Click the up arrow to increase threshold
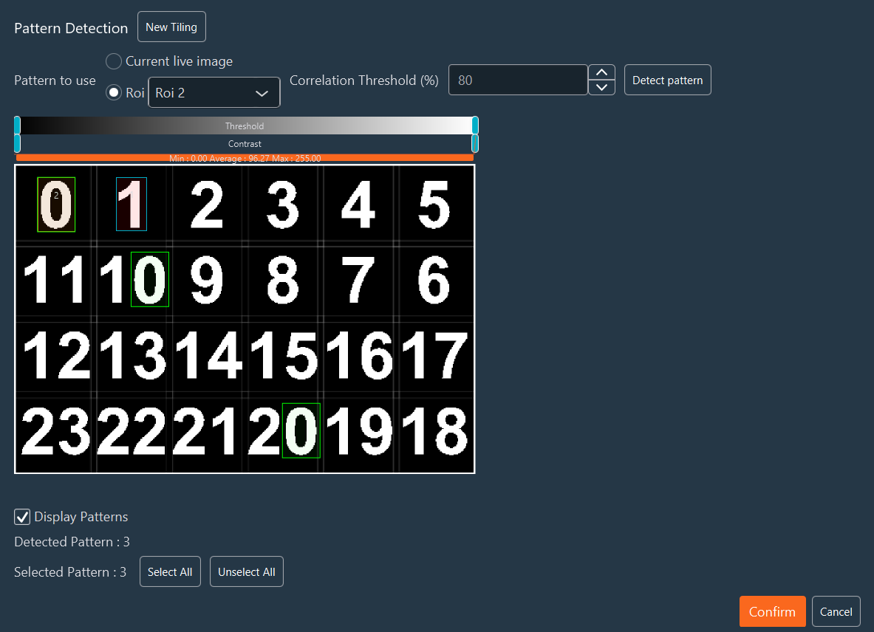The height and width of the screenshot is (632, 874). click(x=601, y=72)
